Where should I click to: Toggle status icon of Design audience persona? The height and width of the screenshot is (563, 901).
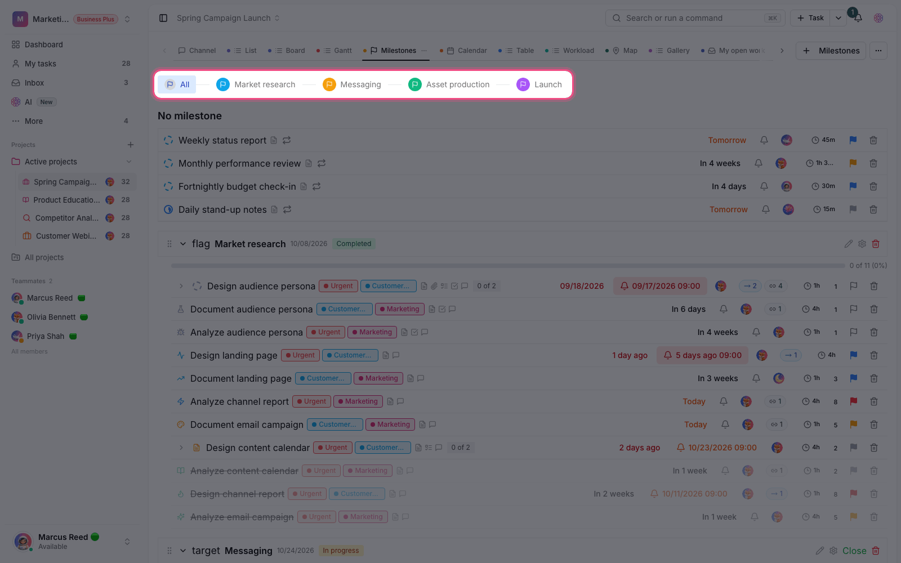click(x=197, y=286)
